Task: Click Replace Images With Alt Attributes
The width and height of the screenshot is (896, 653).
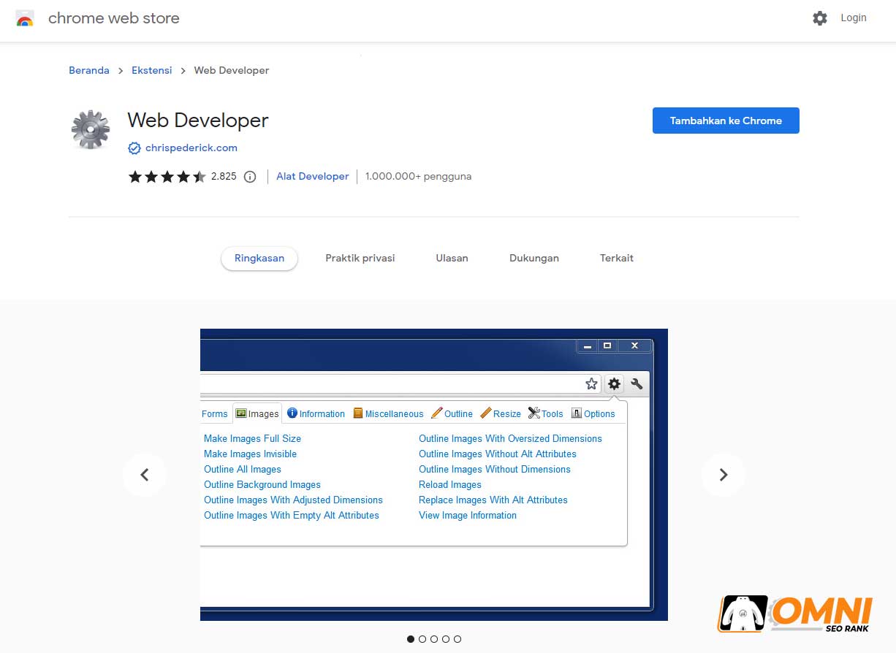Action: [493, 500]
